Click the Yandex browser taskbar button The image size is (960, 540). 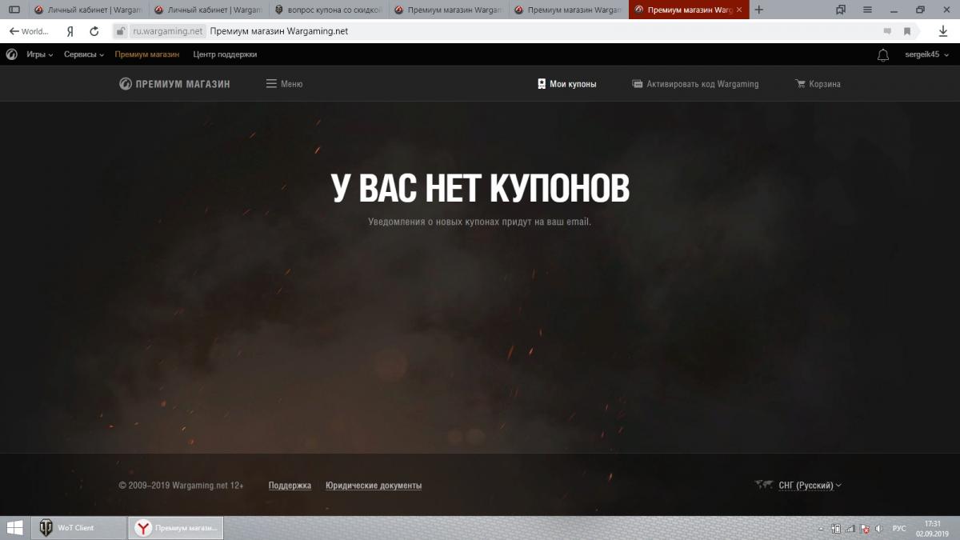[x=175, y=528]
